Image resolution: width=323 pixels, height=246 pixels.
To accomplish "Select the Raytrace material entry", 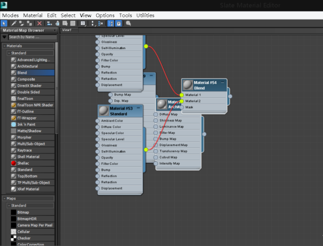I will click(x=33, y=150).
